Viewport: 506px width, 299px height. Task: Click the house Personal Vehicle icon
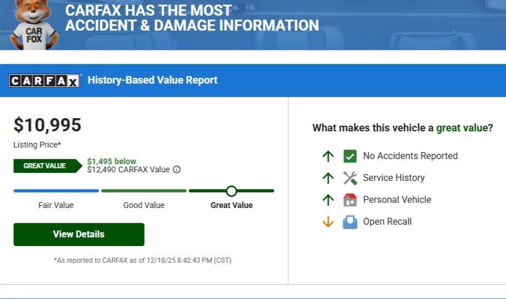tap(350, 200)
